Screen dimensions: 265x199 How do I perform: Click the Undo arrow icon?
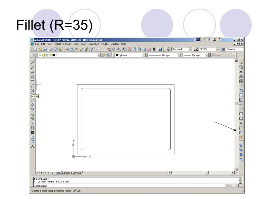92,49
